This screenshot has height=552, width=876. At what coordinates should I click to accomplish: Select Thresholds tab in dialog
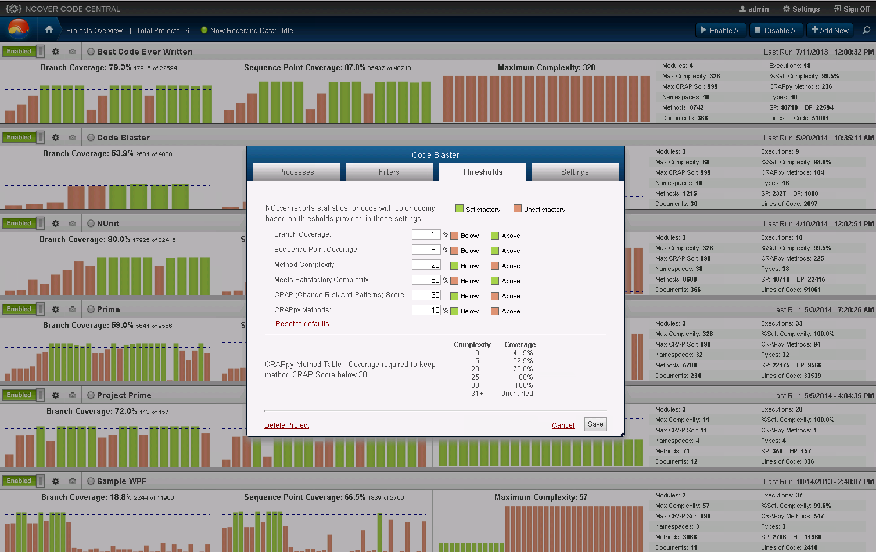pos(482,172)
